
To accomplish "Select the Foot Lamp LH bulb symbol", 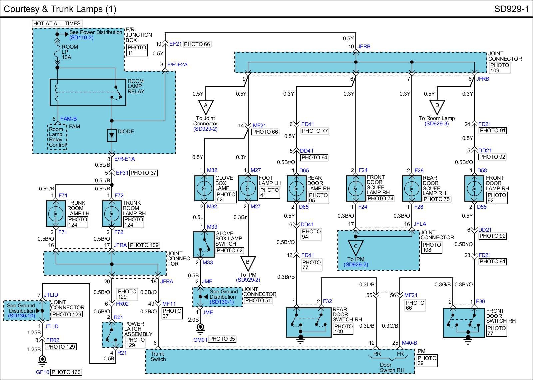I will 248,188.
